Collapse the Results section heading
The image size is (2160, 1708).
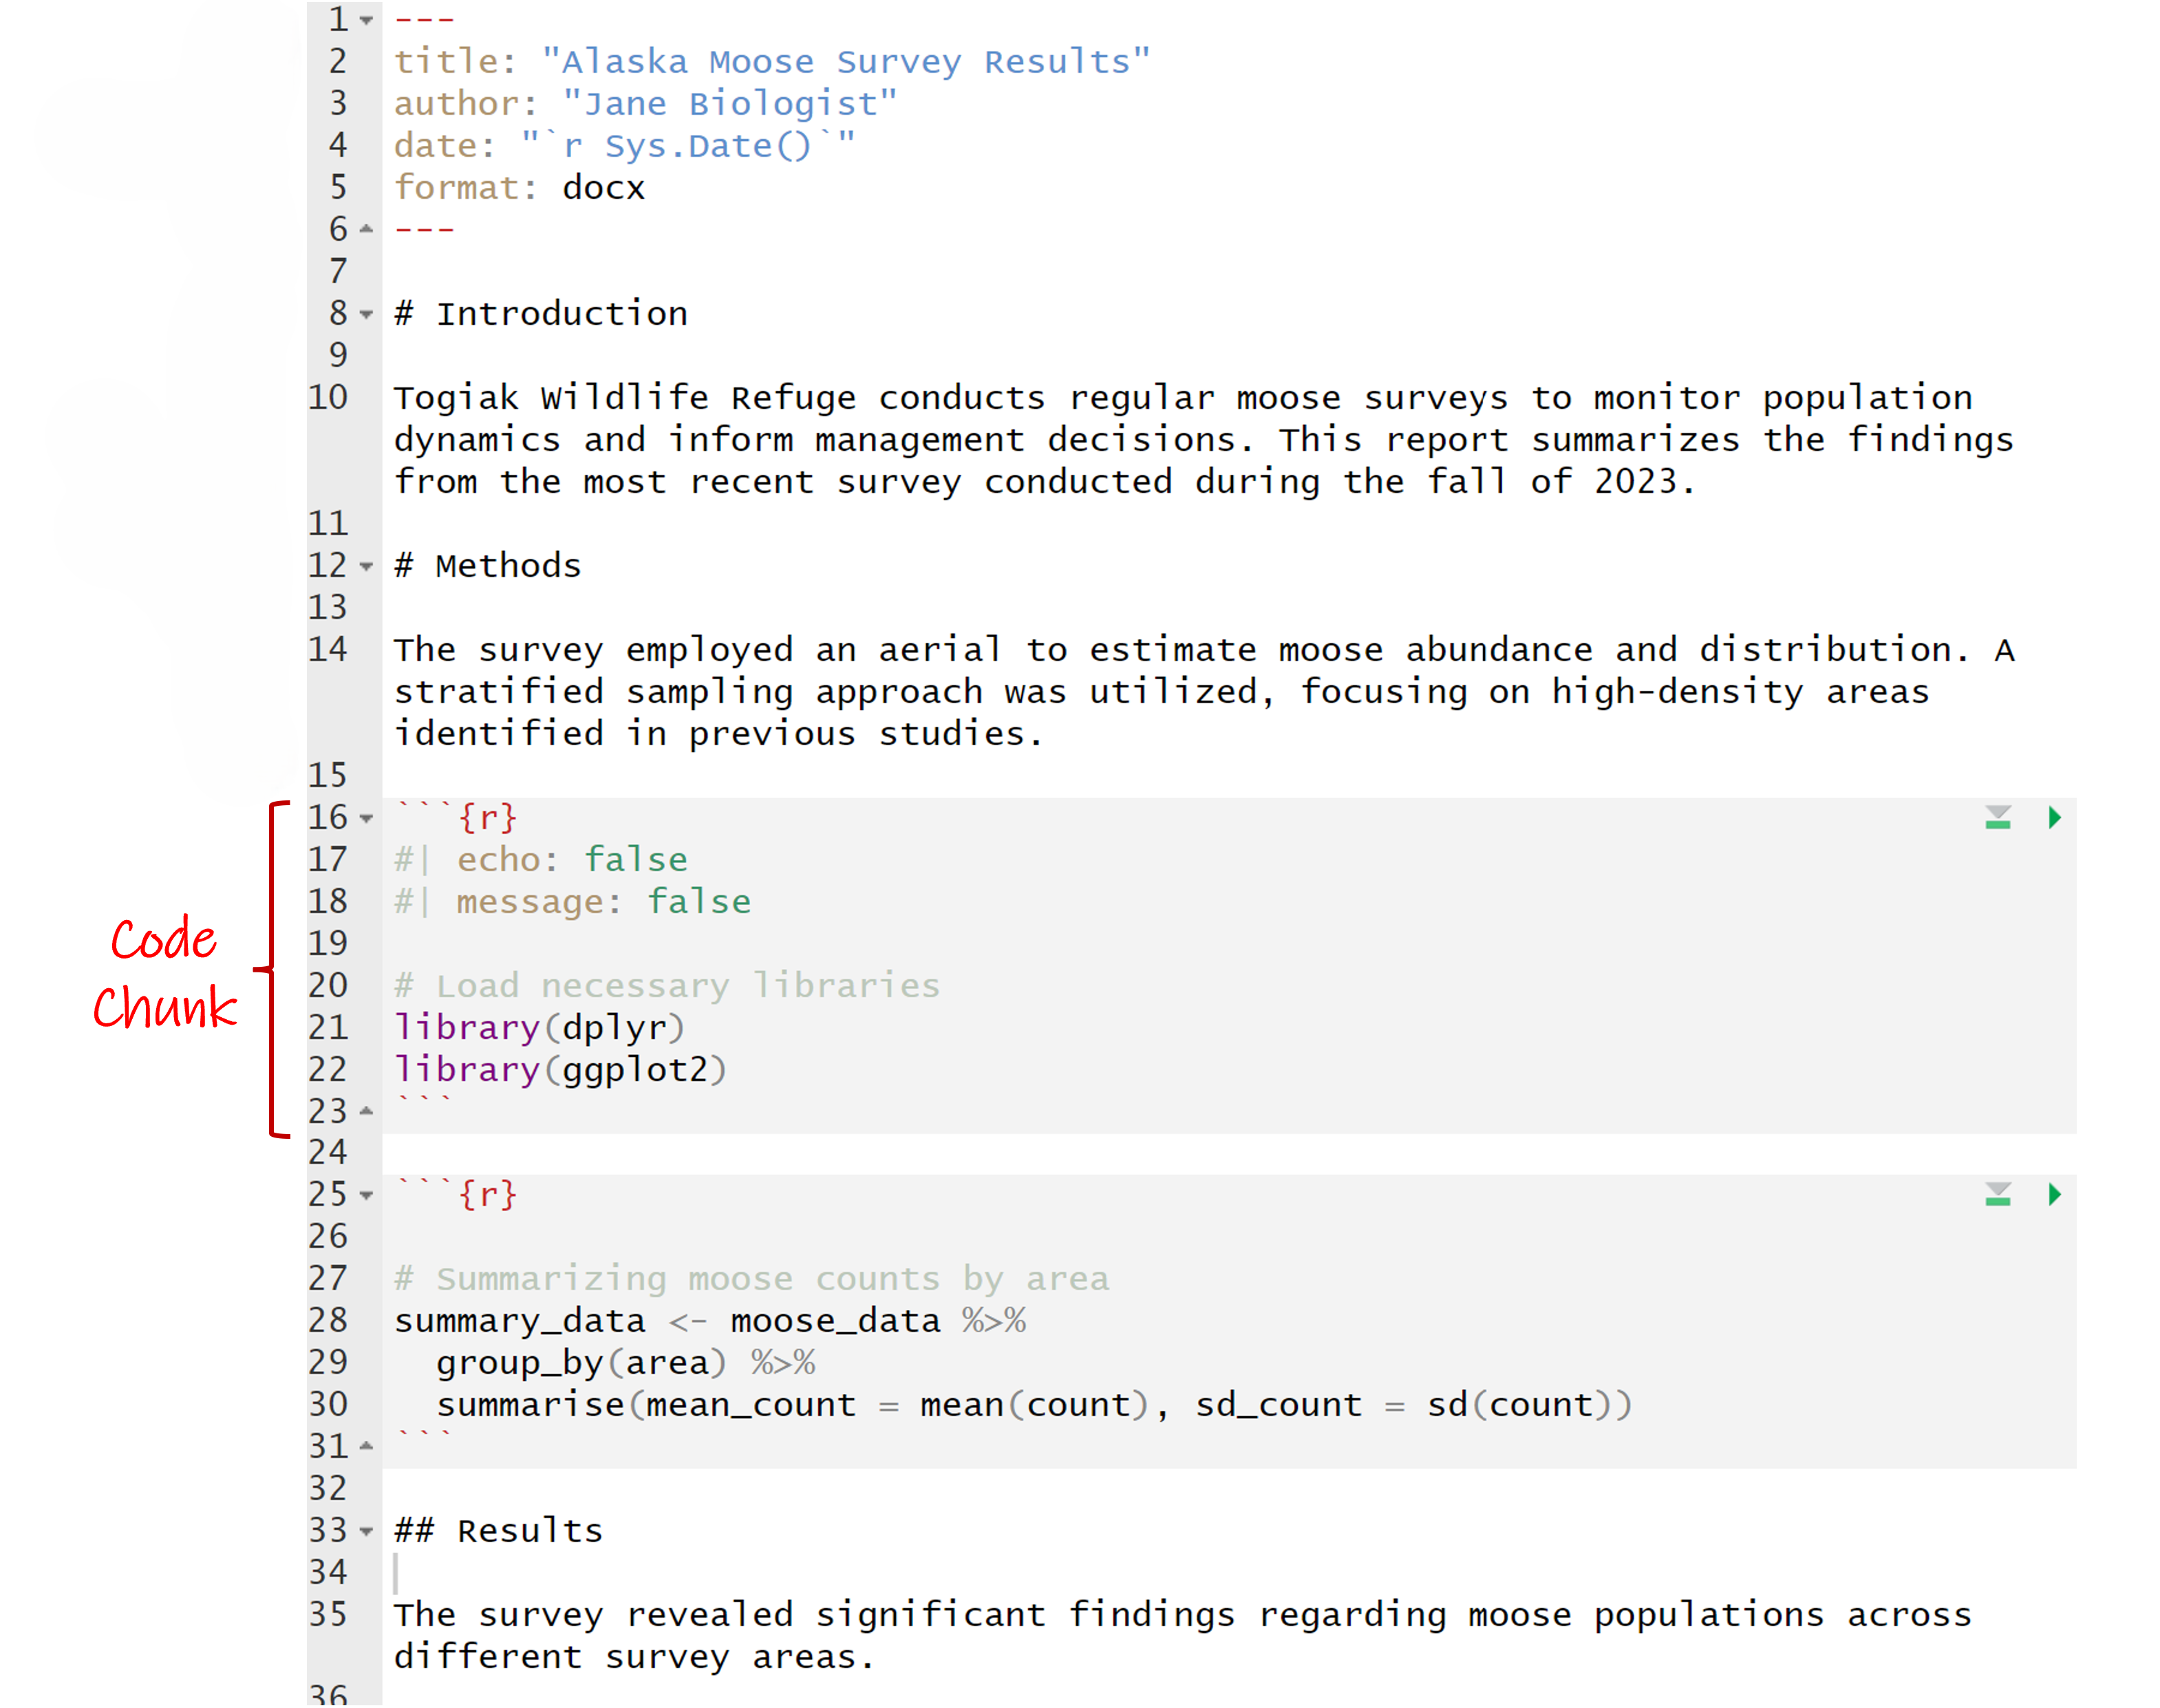(367, 1531)
